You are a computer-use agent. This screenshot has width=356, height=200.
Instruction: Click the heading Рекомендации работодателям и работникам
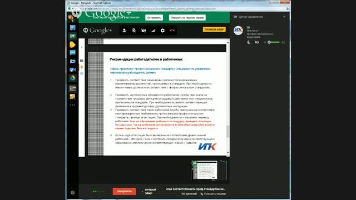point(146,59)
